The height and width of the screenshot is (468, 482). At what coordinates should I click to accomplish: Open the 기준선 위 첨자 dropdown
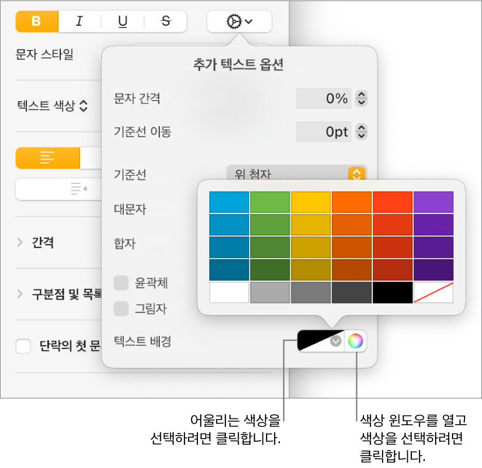tap(296, 173)
